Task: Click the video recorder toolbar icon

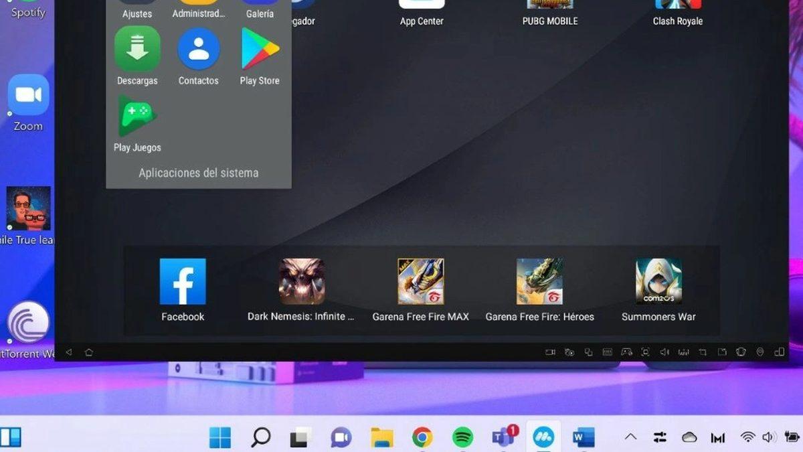Action: coord(550,352)
